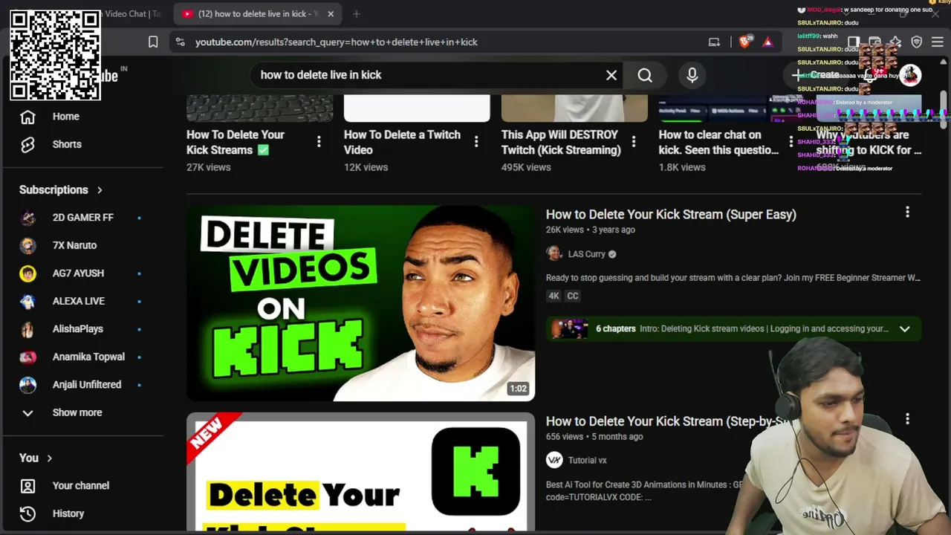Screen dimensions: 951x535
Task: Toggle the browser sidebar panel icon
Action: click(x=854, y=42)
